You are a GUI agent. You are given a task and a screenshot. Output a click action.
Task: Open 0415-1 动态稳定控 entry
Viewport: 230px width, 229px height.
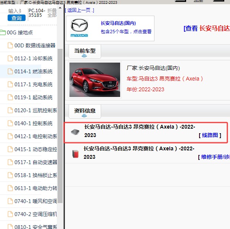click(x=35, y=149)
